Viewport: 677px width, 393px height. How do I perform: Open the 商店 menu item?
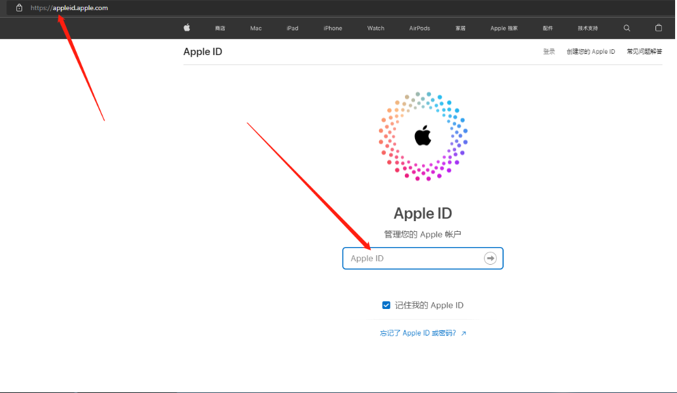220,28
